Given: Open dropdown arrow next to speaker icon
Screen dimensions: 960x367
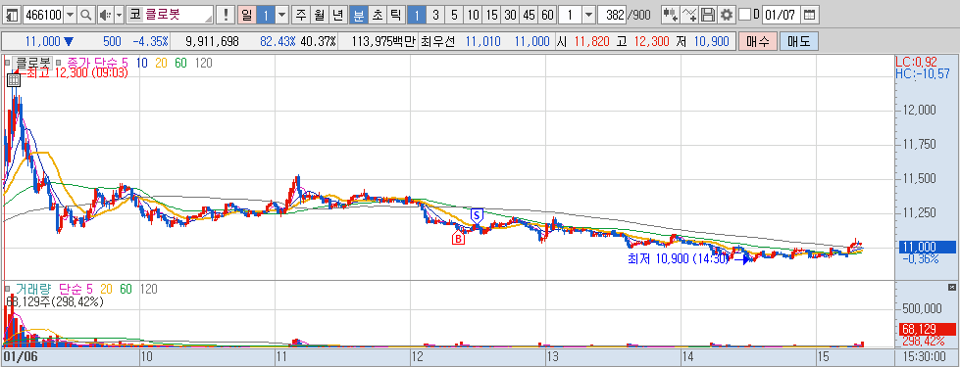Looking at the screenshot, I should pos(119,15).
